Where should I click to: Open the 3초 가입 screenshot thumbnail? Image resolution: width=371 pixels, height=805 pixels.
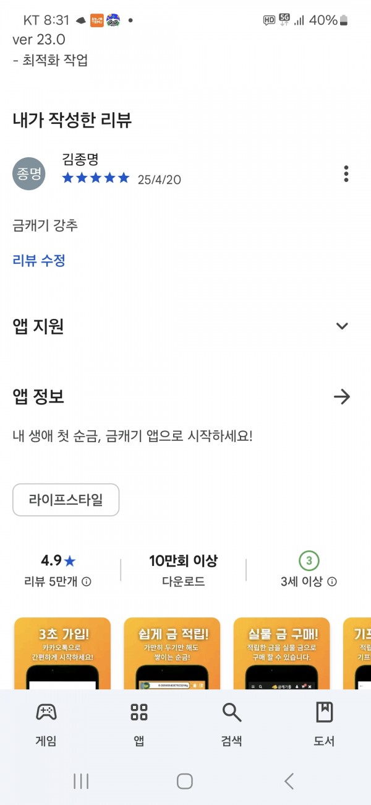click(x=62, y=653)
